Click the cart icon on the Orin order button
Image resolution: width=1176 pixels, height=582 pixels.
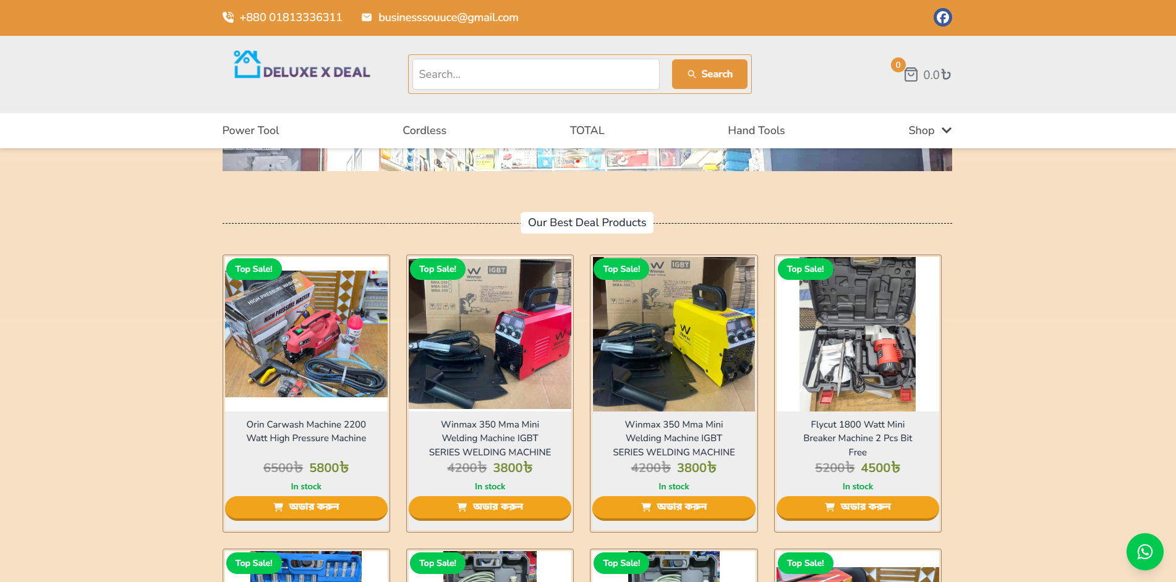click(279, 507)
